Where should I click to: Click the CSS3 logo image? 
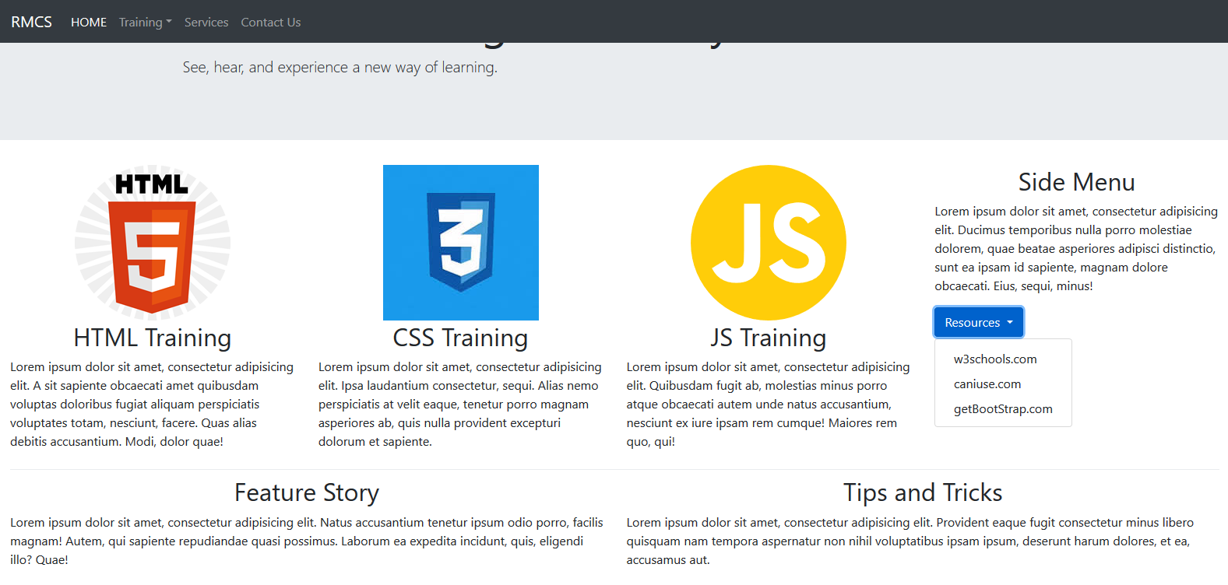[461, 243]
